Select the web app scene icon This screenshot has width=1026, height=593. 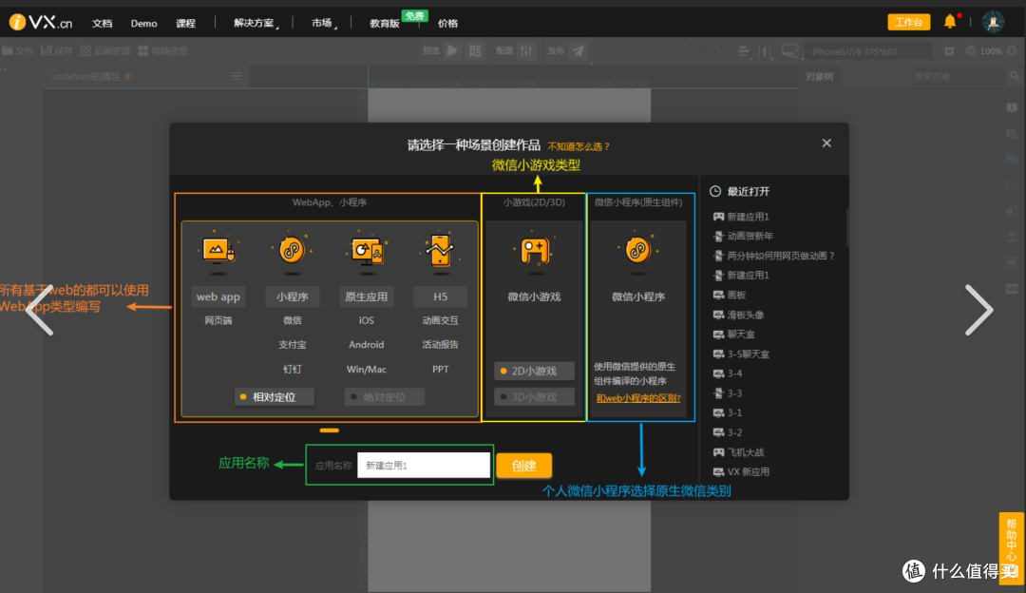click(x=218, y=251)
